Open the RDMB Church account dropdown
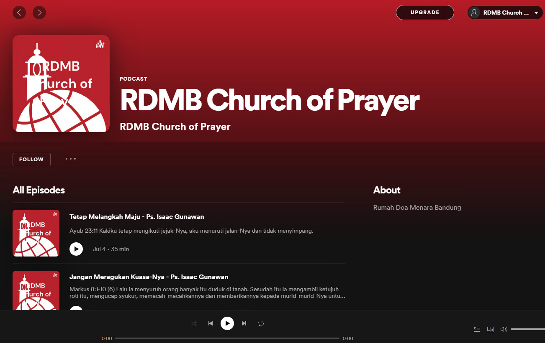The width and height of the screenshot is (545, 343). pos(505,13)
